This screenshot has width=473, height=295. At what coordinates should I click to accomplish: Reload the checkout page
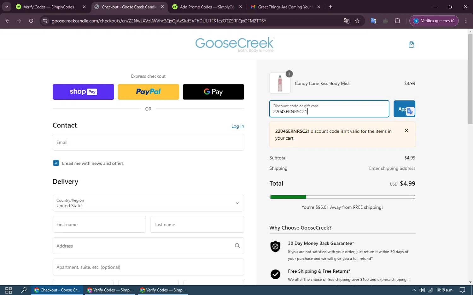click(x=31, y=21)
